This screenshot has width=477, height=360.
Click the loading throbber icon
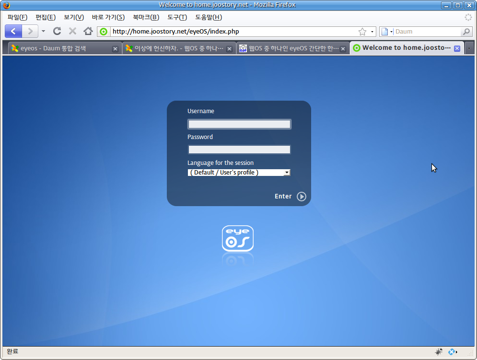click(x=468, y=17)
